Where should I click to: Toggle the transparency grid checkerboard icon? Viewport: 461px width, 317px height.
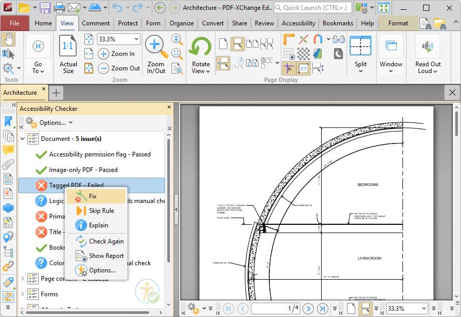coord(304,54)
